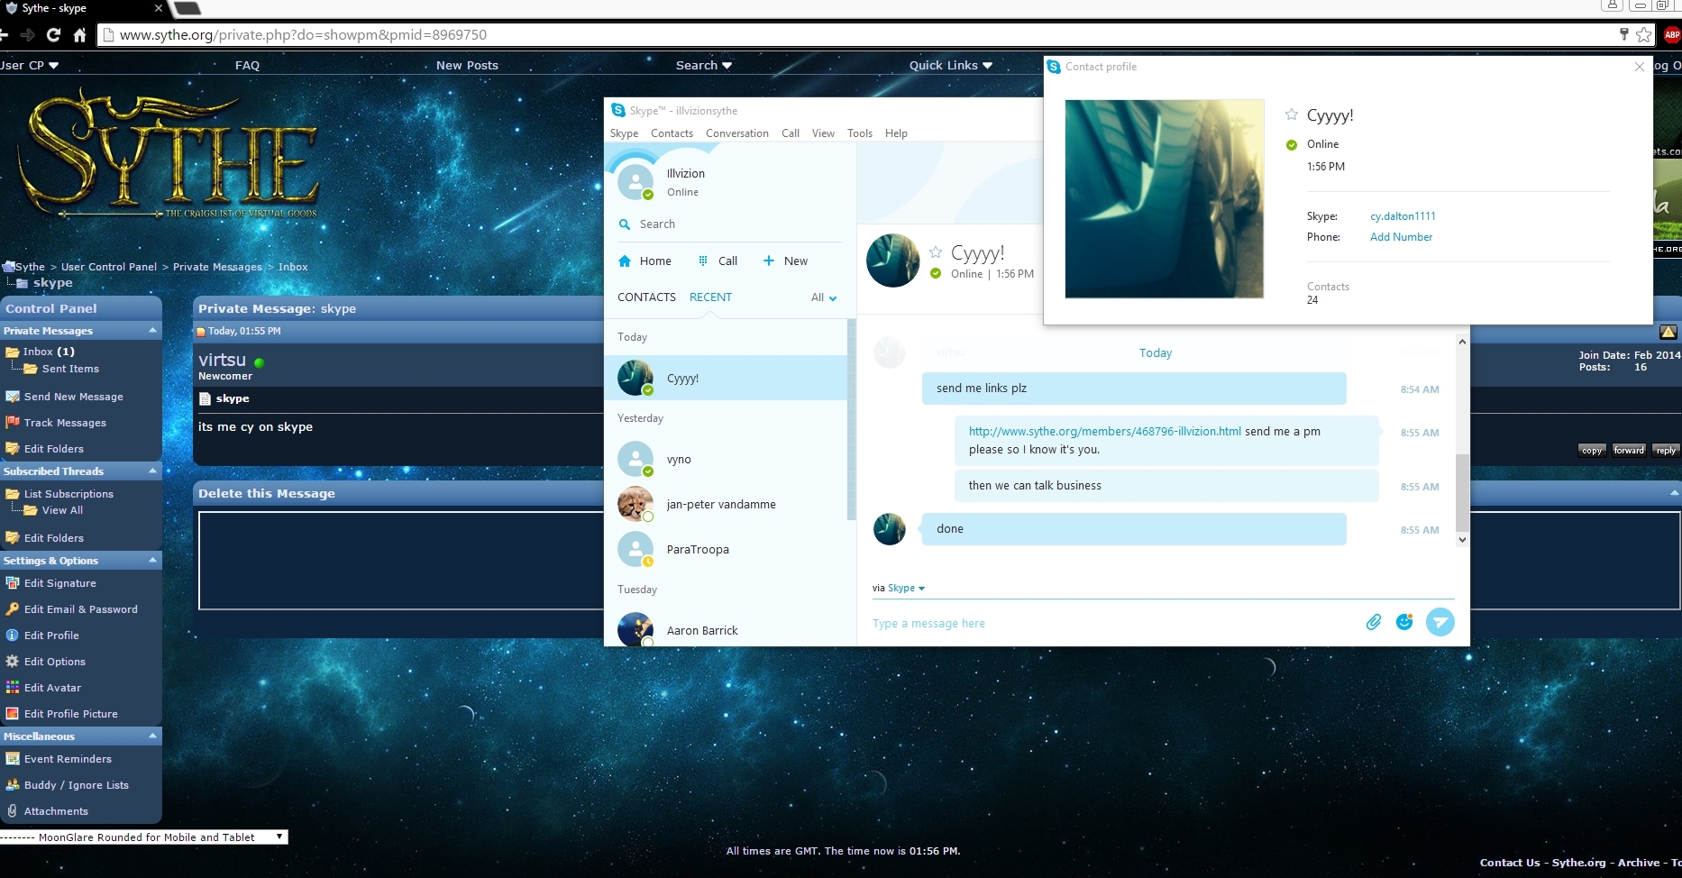
Task: Attach a file with the paperclip icon
Action: [x=1374, y=622]
